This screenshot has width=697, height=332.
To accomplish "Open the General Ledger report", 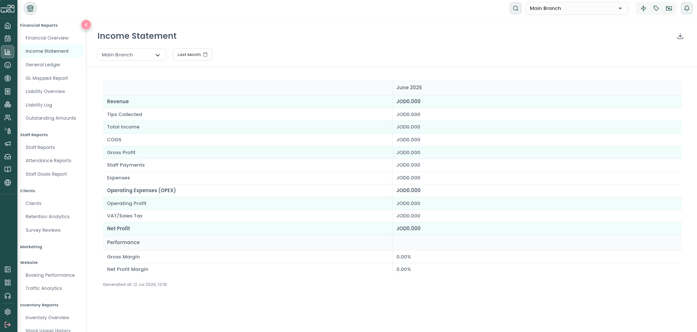I will pyautogui.click(x=43, y=65).
